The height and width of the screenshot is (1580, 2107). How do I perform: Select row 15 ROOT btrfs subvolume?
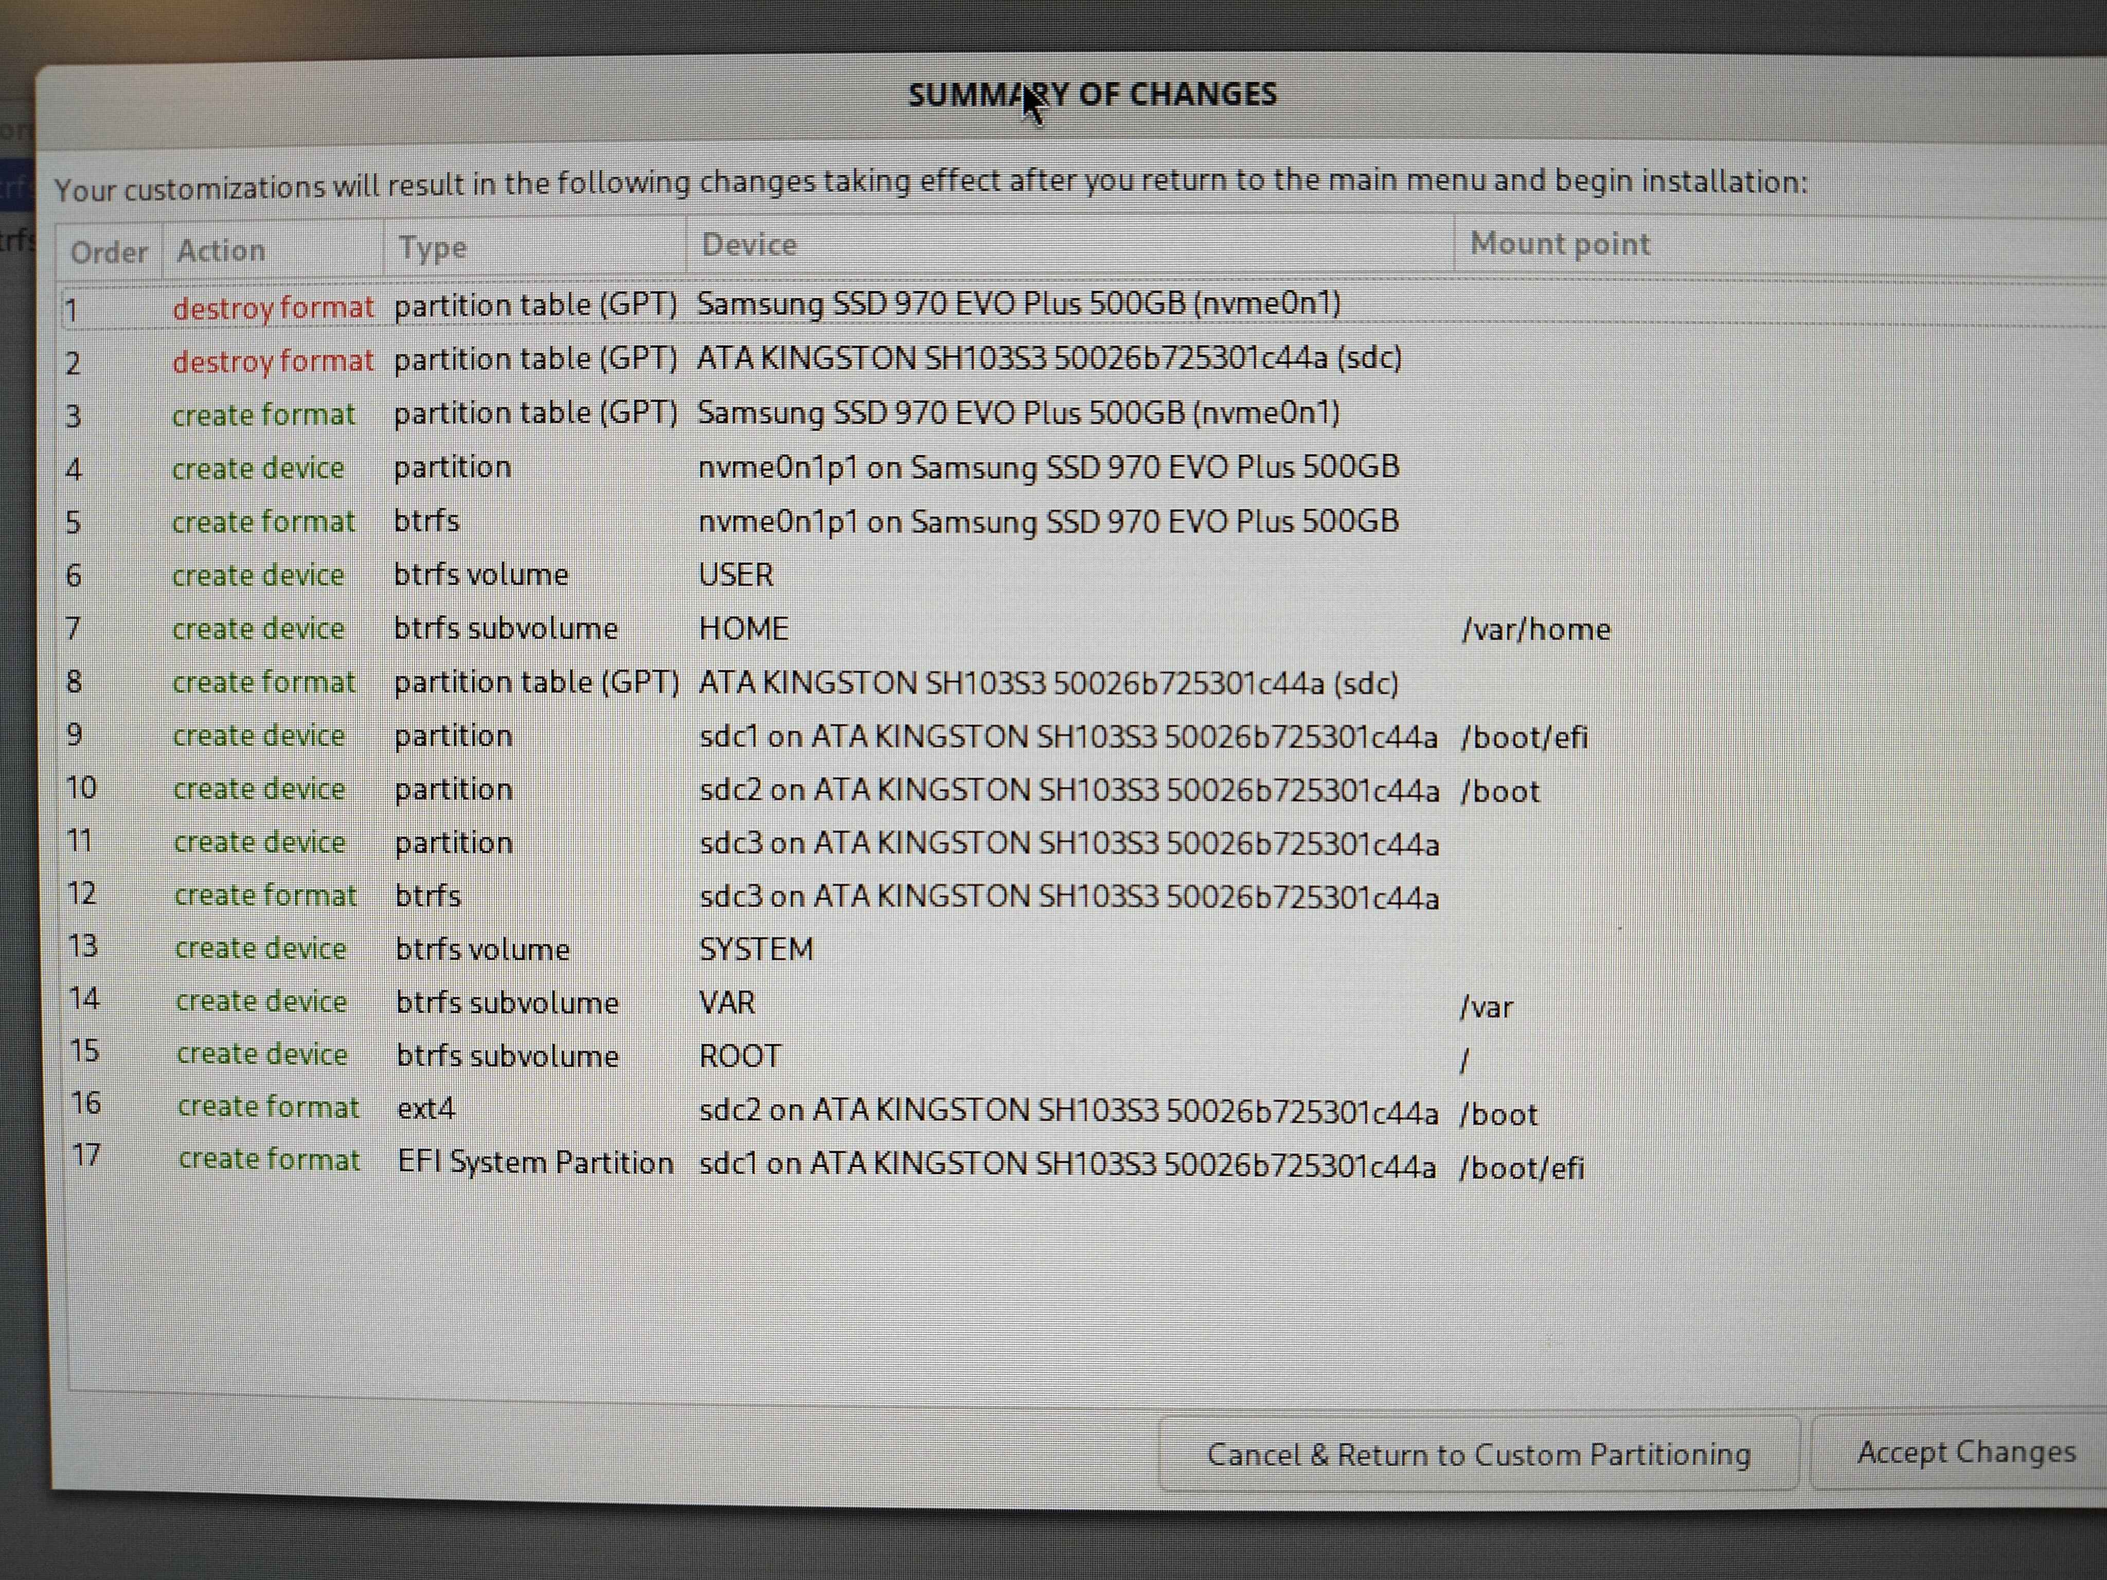click(x=739, y=1056)
